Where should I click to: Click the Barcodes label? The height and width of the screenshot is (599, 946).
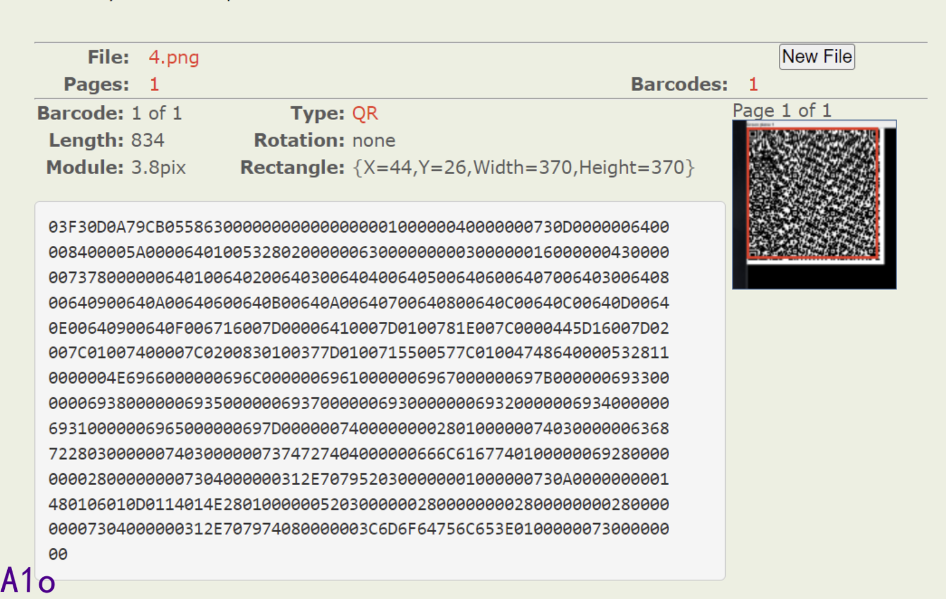[679, 84]
